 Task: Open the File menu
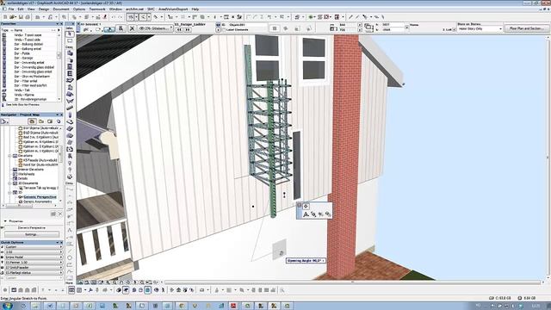[11, 9]
